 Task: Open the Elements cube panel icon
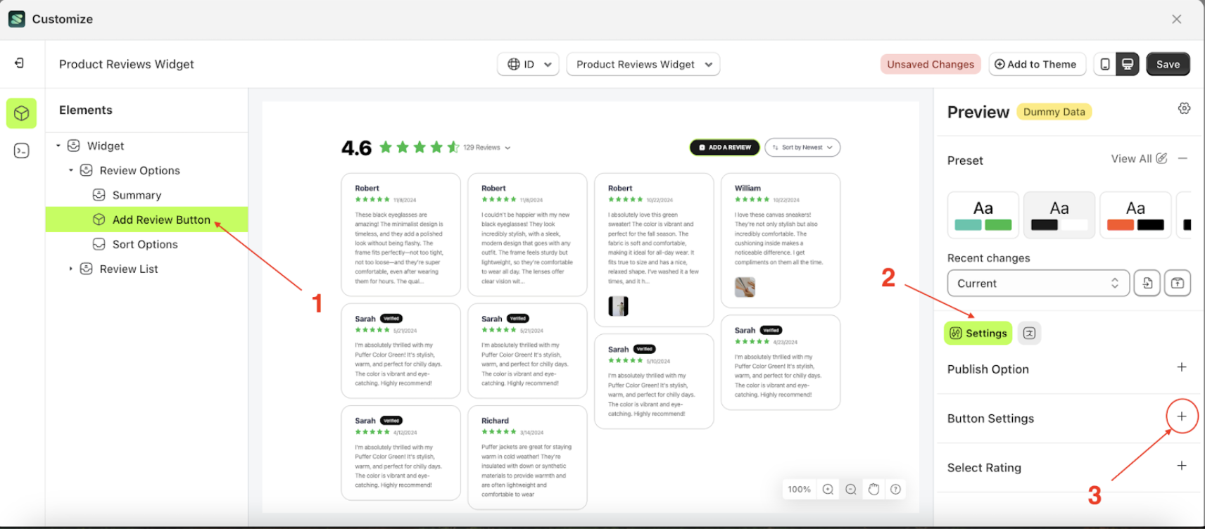[22, 113]
